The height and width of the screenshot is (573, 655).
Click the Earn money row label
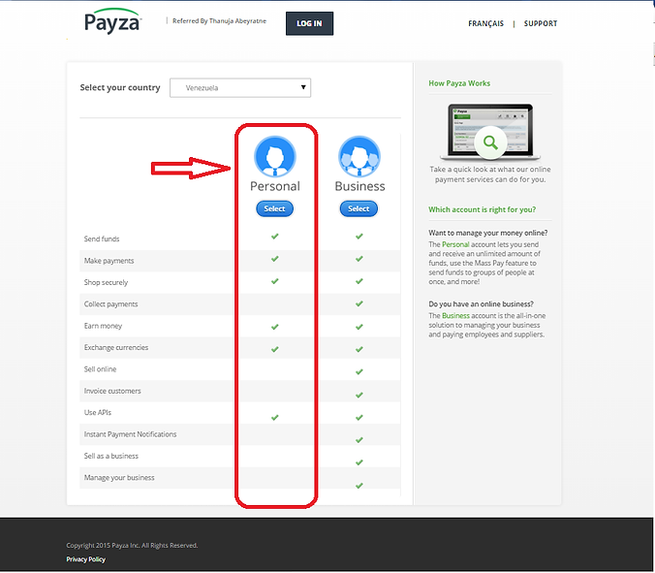tap(103, 326)
